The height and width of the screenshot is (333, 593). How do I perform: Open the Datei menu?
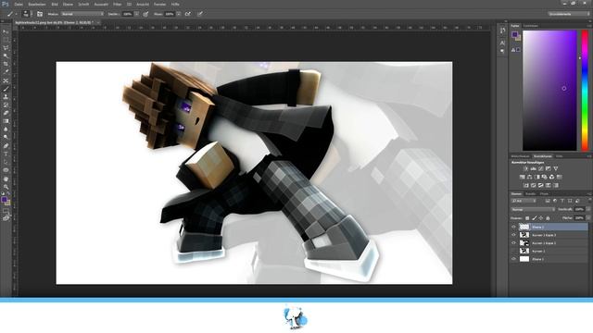[x=19, y=4]
